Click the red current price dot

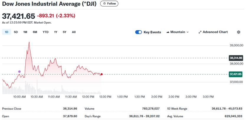102,74
